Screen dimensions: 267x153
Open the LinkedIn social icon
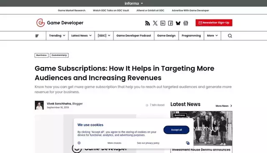[163, 23]
